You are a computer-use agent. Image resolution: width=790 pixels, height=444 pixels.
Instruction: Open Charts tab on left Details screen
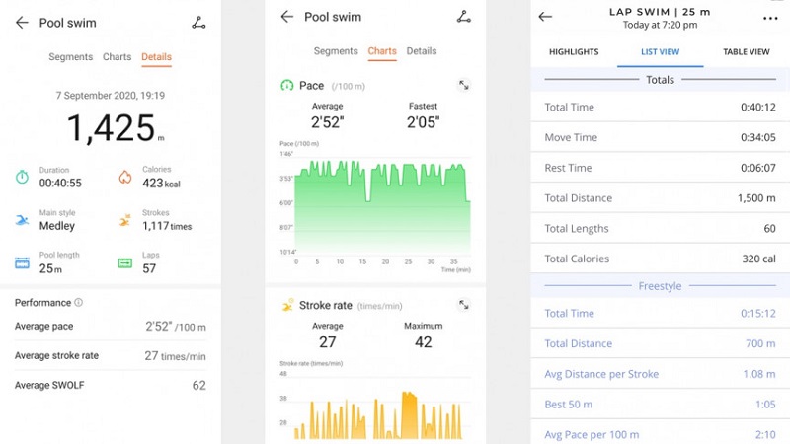[x=117, y=57]
